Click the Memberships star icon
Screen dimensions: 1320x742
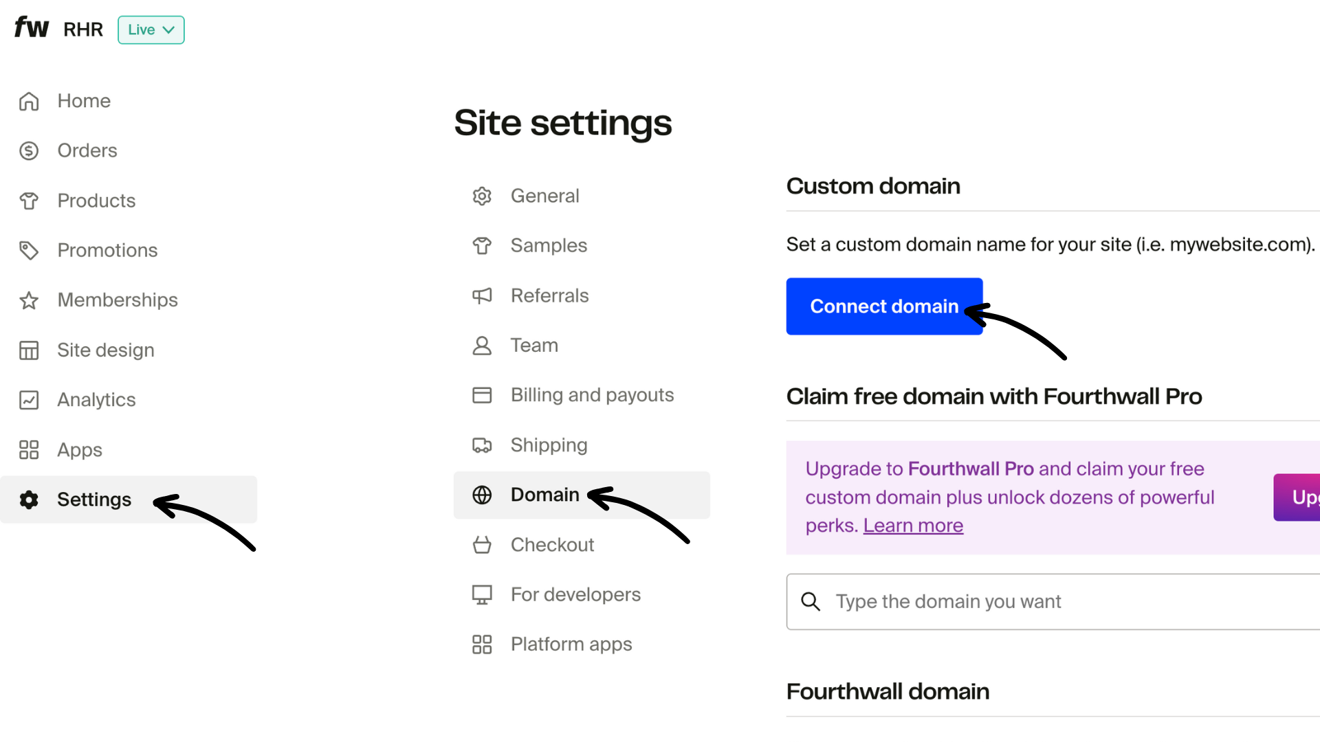coord(30,300)
